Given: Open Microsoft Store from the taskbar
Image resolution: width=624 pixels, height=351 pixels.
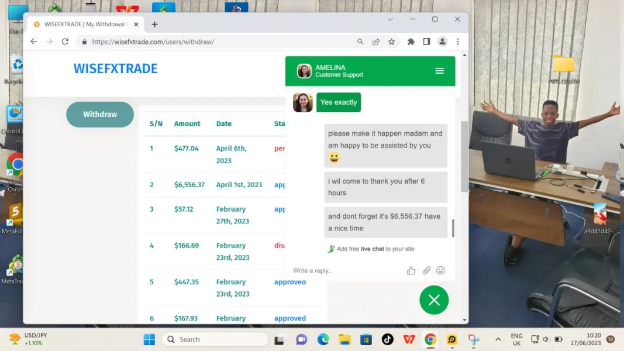Looking at the screenshot, I should coord(366,339).
